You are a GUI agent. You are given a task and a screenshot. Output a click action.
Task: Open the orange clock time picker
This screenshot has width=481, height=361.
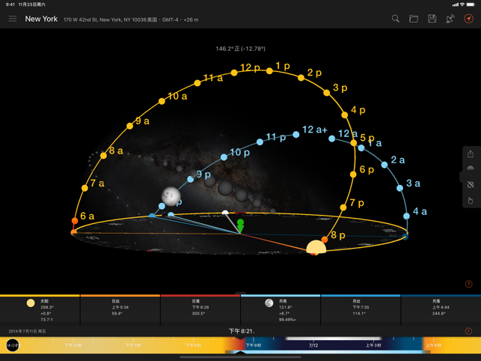tap(468, 331)
